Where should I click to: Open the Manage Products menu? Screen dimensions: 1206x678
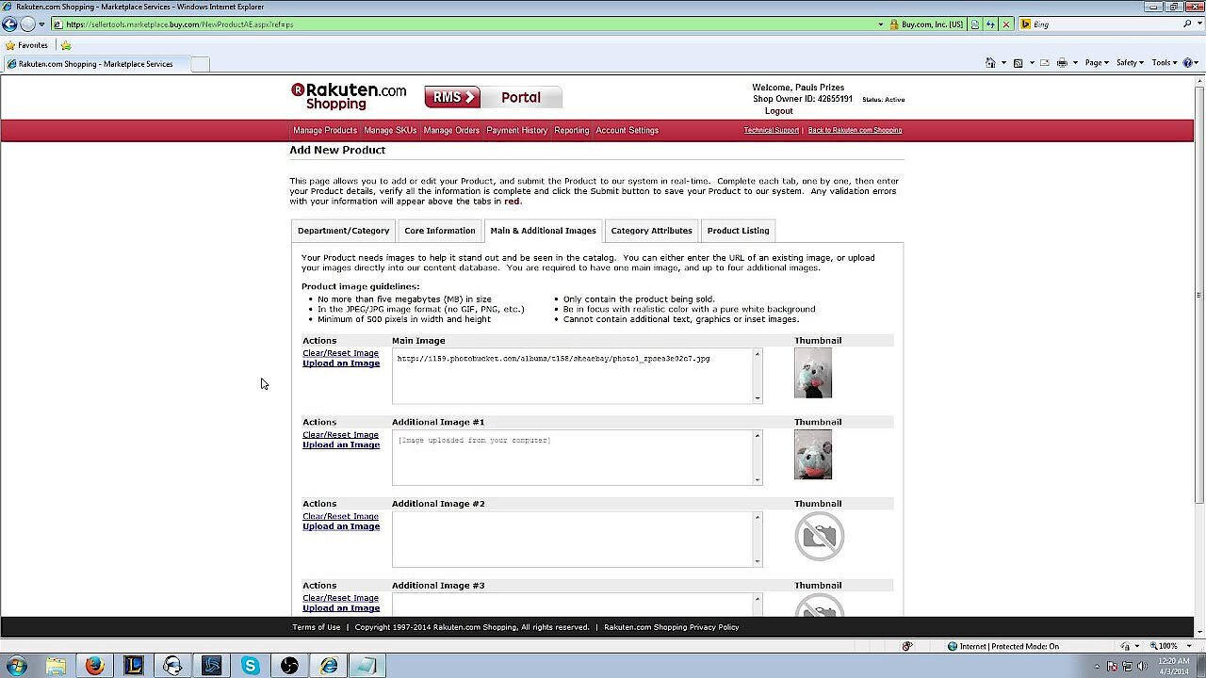tap(325, 130)
